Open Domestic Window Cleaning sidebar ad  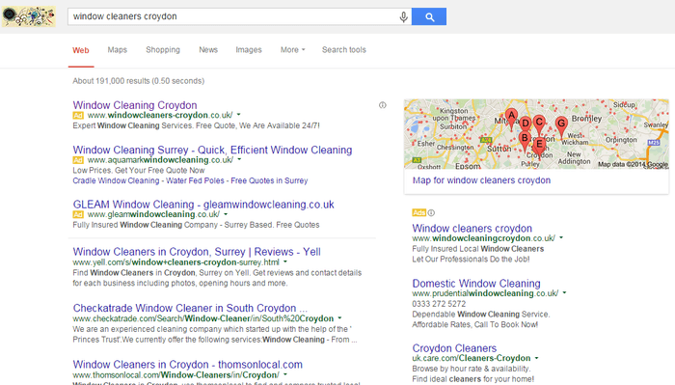(x=476, y=284)
